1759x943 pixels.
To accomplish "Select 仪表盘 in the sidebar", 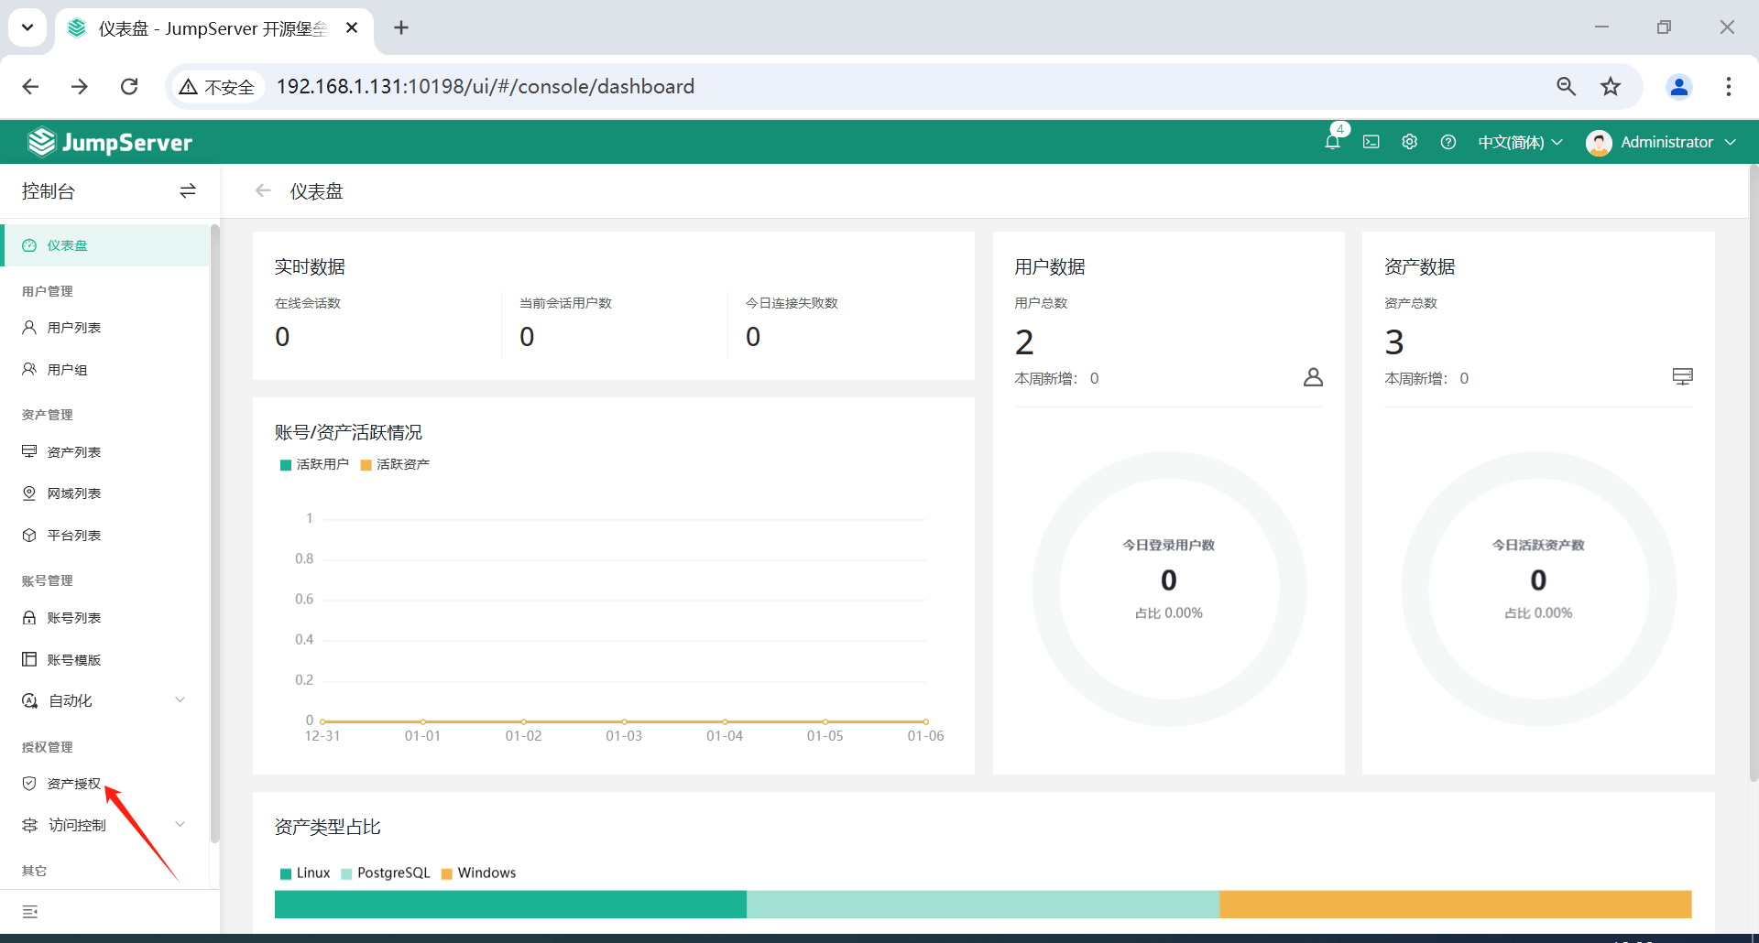I will 105,245.
